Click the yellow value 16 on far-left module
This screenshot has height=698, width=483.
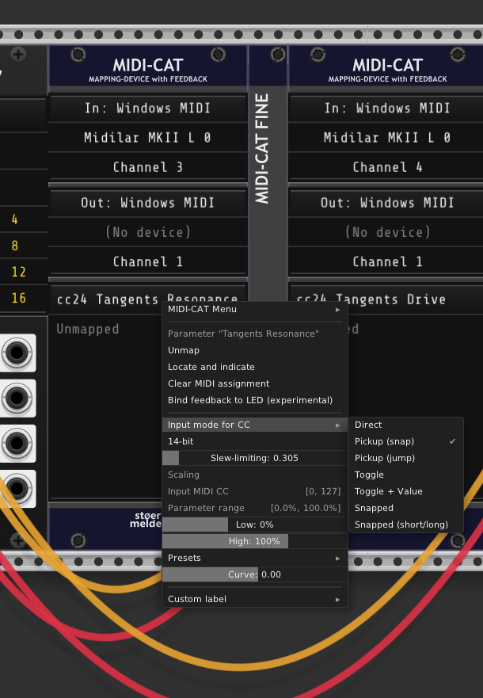point(18,298)
